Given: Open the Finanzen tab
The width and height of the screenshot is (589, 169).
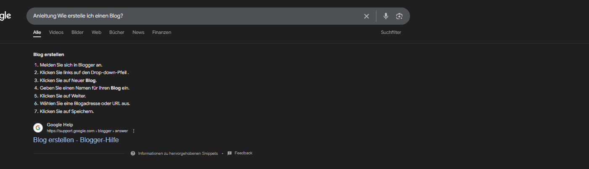Looking at the screenshot, I should [x=162, y=32].
